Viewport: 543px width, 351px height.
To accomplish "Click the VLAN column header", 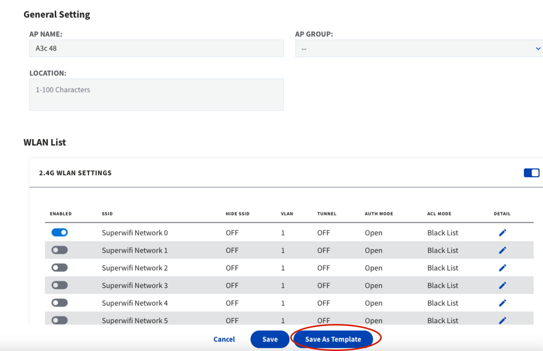I will coord(287,214).
